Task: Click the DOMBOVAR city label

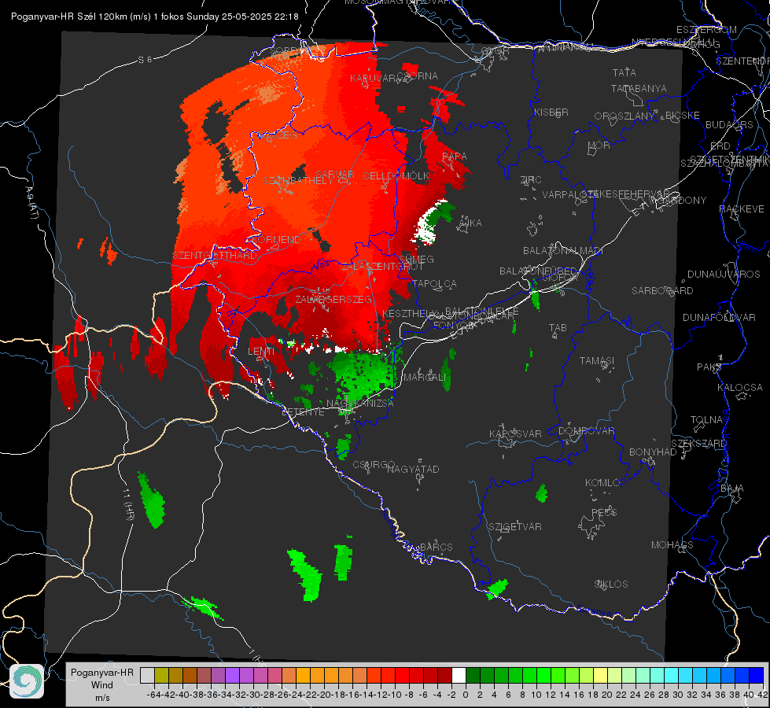Action: click(587, 431)
